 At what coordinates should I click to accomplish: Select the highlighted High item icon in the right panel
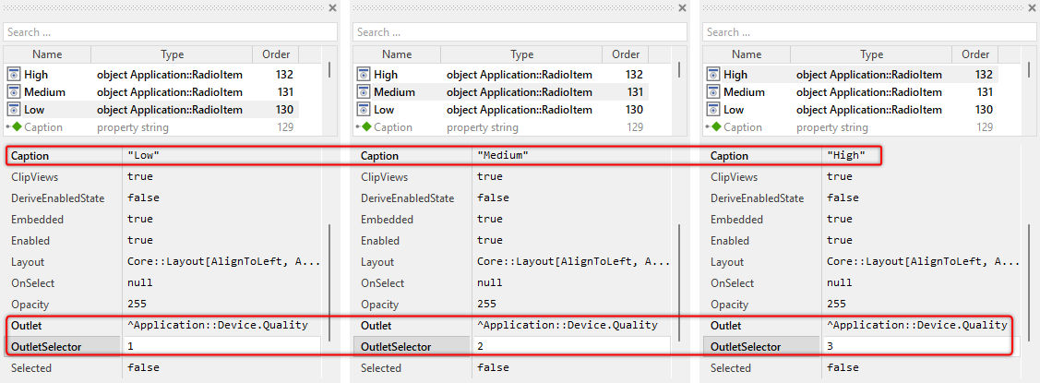click(713, 75)
